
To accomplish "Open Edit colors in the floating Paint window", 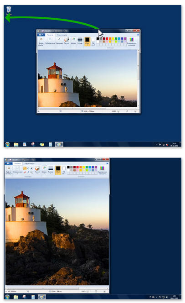I will [132, 42].
